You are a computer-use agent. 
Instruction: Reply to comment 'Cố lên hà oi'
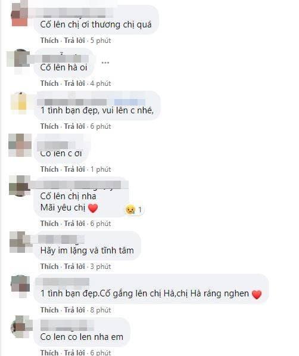[x=74, y=83]
